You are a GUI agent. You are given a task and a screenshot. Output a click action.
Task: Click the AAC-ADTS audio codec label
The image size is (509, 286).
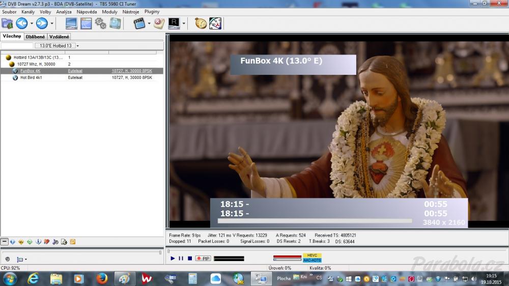click(313, 260)
